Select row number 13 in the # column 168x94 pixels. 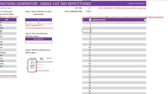[87, 55]
